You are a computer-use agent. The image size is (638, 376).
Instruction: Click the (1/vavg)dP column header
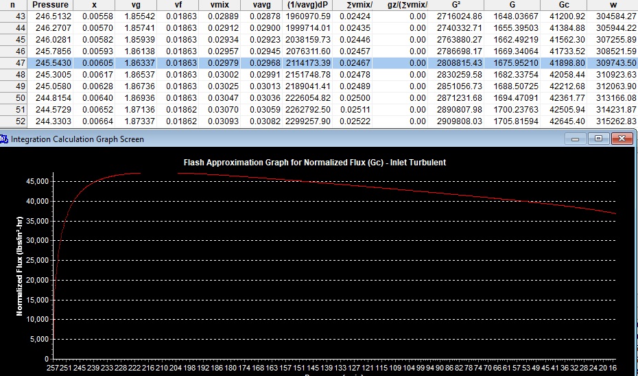pos(307,5)
